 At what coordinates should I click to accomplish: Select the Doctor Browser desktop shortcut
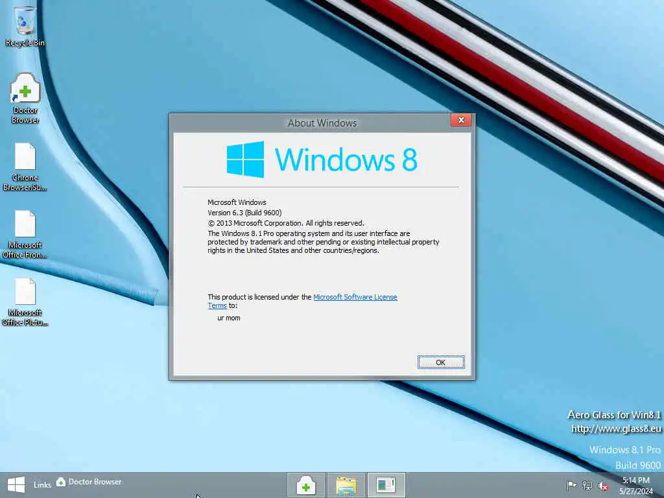pos(25,99)
